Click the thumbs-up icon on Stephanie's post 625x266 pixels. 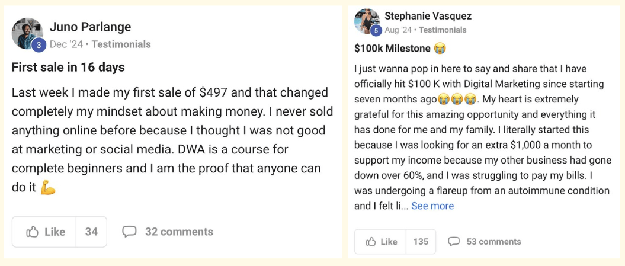371,242
